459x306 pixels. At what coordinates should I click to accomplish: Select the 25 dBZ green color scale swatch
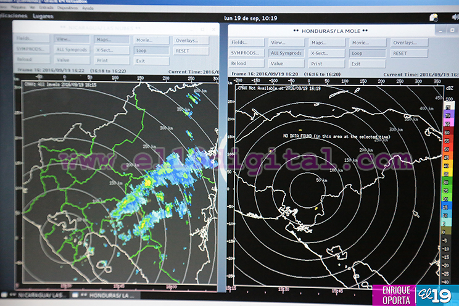(x=447, y=191)
